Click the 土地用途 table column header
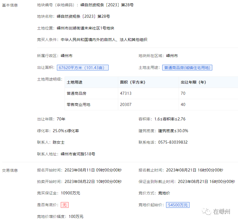 point(75,82)
